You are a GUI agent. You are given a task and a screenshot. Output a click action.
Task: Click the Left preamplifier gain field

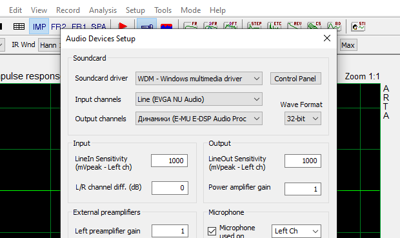[170, 231]
